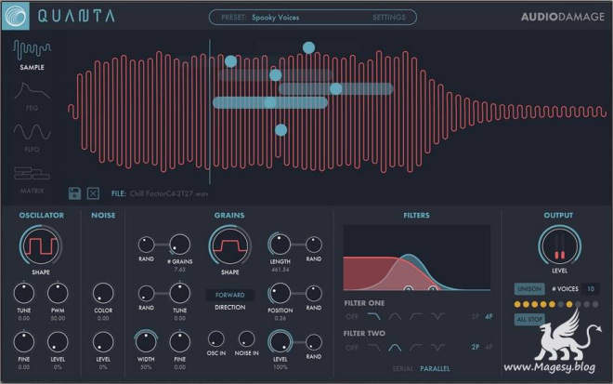This screenshot has width=613, height=384.
Task: Click the topmost grain dot in waveform
Action: pos(308,47)
